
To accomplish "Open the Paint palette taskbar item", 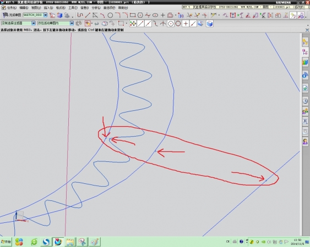I will pyautogui.click(x=95, y=242).
